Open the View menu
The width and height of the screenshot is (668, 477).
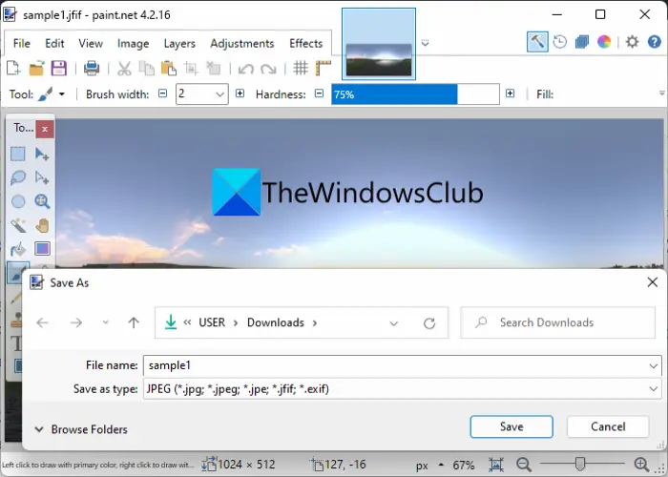pyautogui.click(x=91, y=44)
